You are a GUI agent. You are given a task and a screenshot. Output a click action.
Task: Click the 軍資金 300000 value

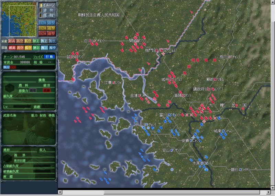pos(25,62)
